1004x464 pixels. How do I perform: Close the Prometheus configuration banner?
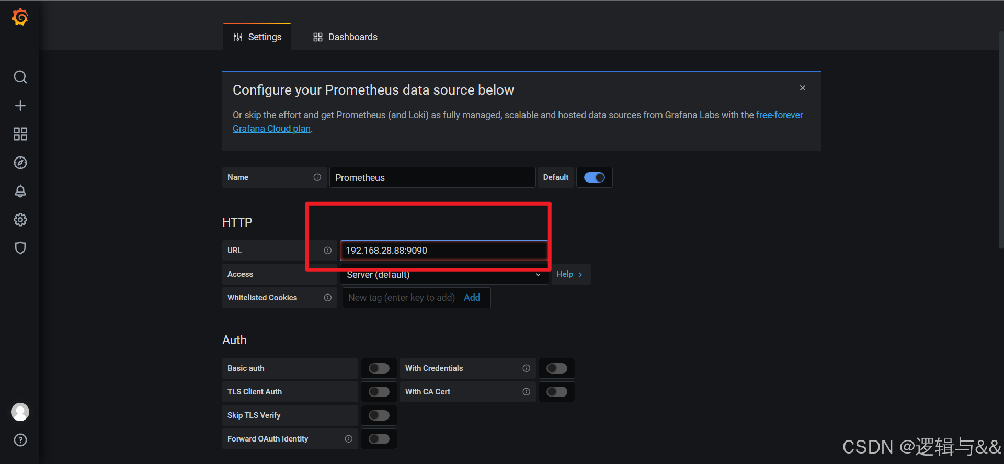[x=803, y=88]
